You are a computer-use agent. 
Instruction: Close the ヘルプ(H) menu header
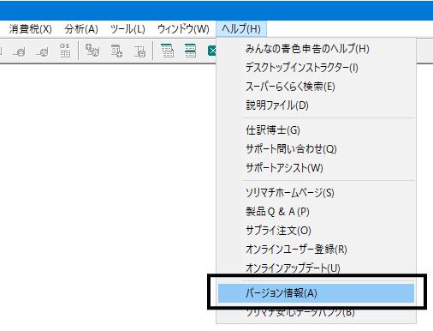[241, 29]
